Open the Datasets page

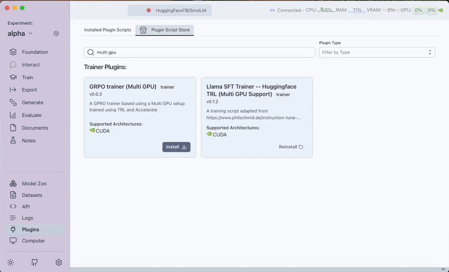(x=32, y=195)
